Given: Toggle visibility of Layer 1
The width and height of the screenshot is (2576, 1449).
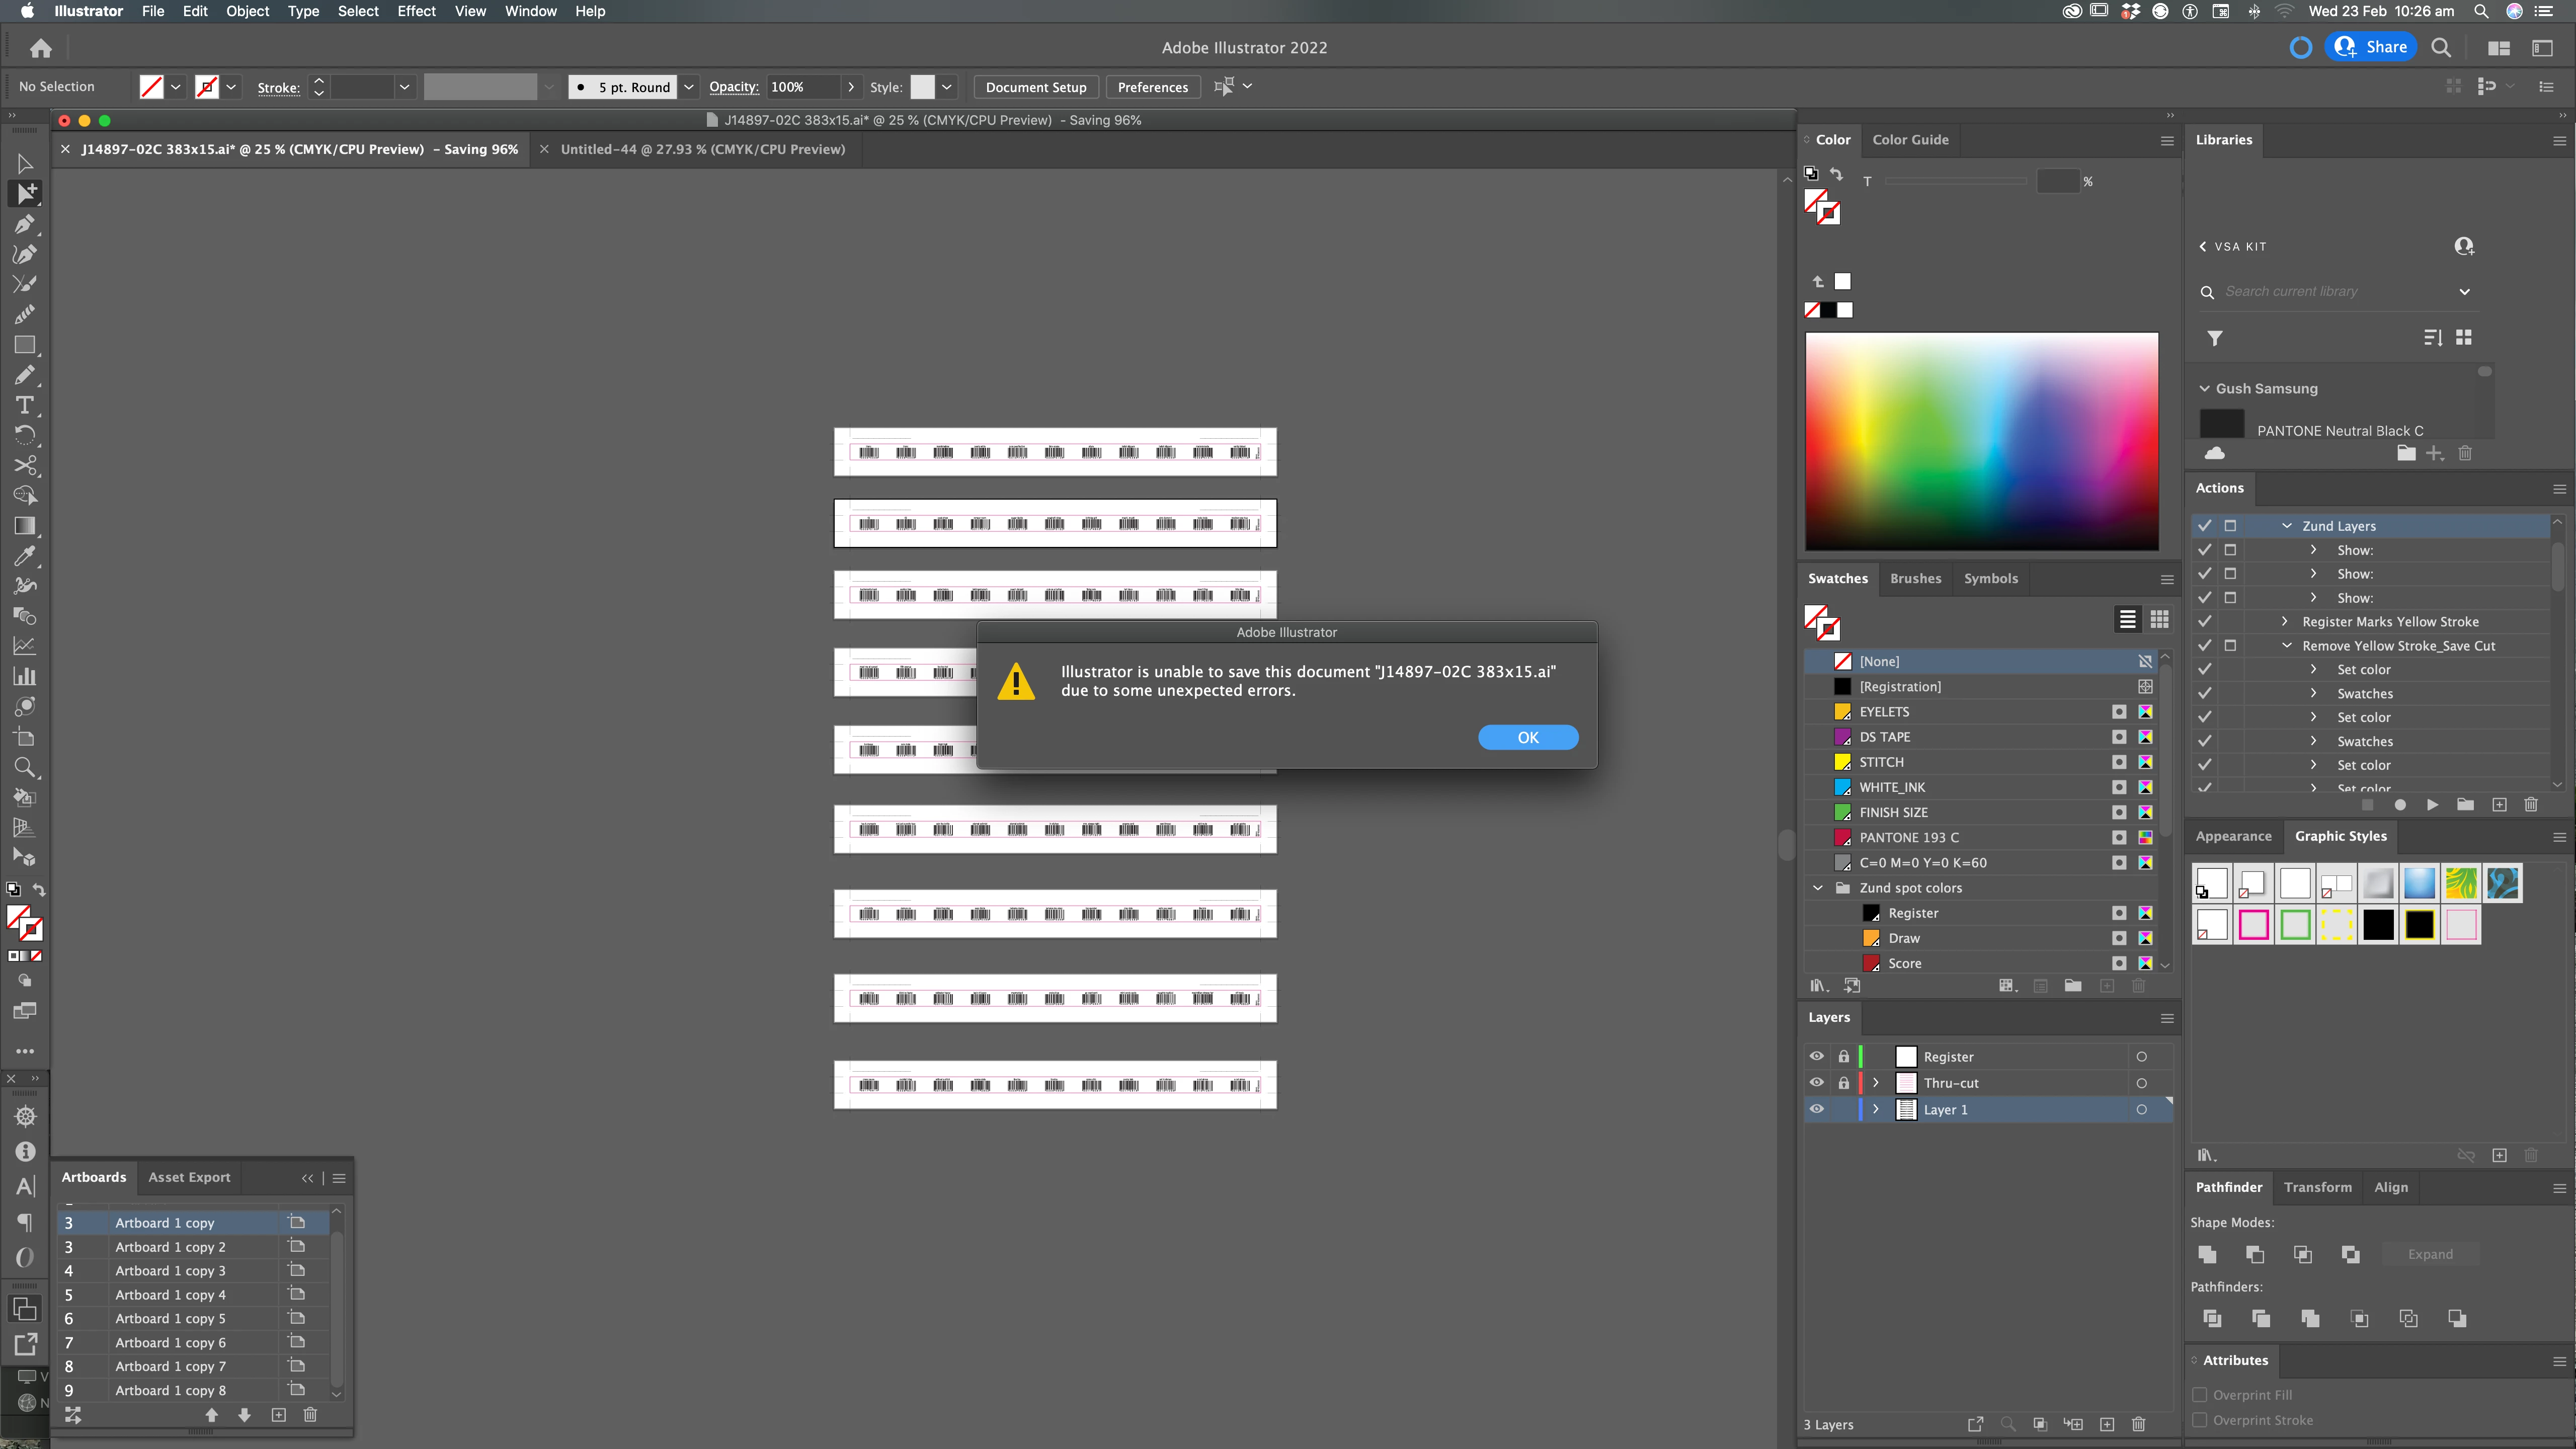Looking at the screenshot, I should click(1816, 1109).
